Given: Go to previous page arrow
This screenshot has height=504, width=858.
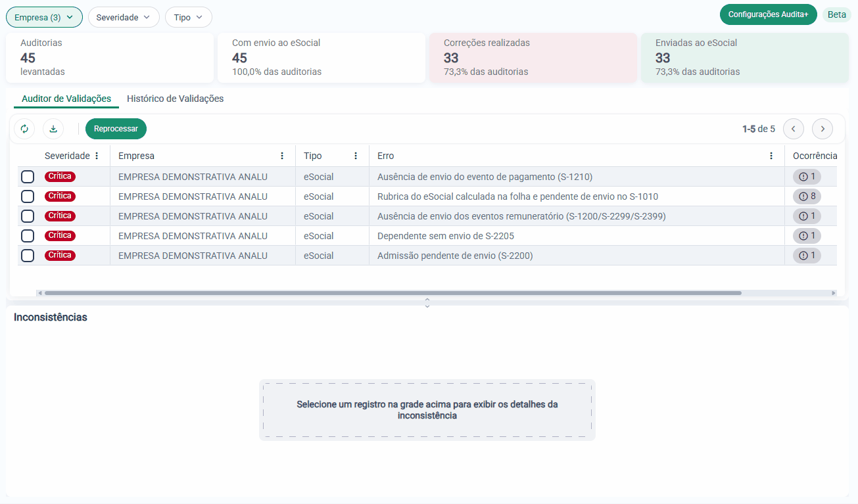Looking at the screenshot, I should 794,129.
